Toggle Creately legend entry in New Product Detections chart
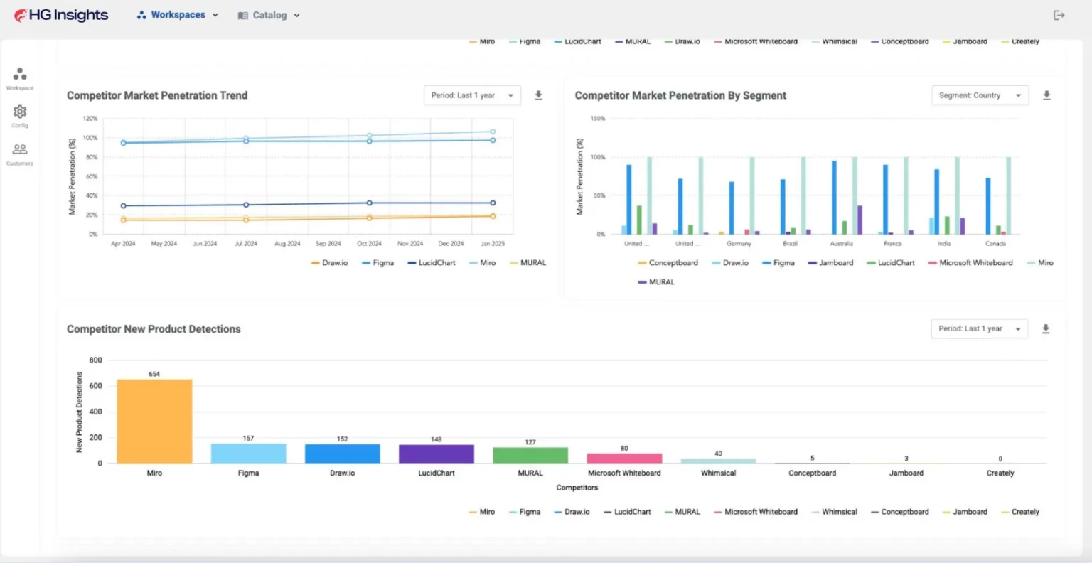 coord(1020,512)
